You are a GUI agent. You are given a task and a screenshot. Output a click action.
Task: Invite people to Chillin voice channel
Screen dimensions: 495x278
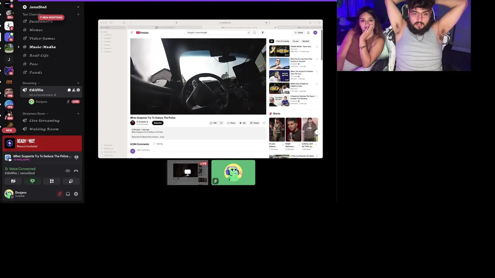click(x=73, y=90)
